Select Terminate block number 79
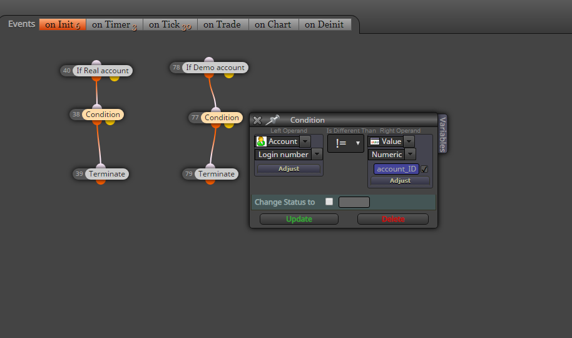 point(217,174)
